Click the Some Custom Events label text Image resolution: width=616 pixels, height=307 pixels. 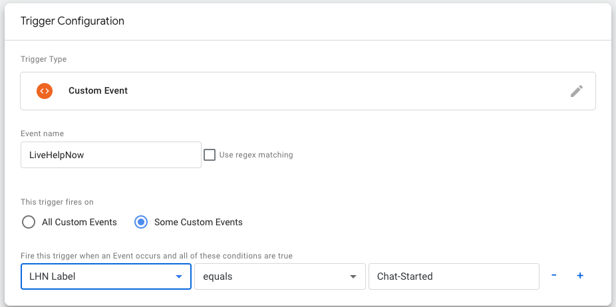coord(198,222)
